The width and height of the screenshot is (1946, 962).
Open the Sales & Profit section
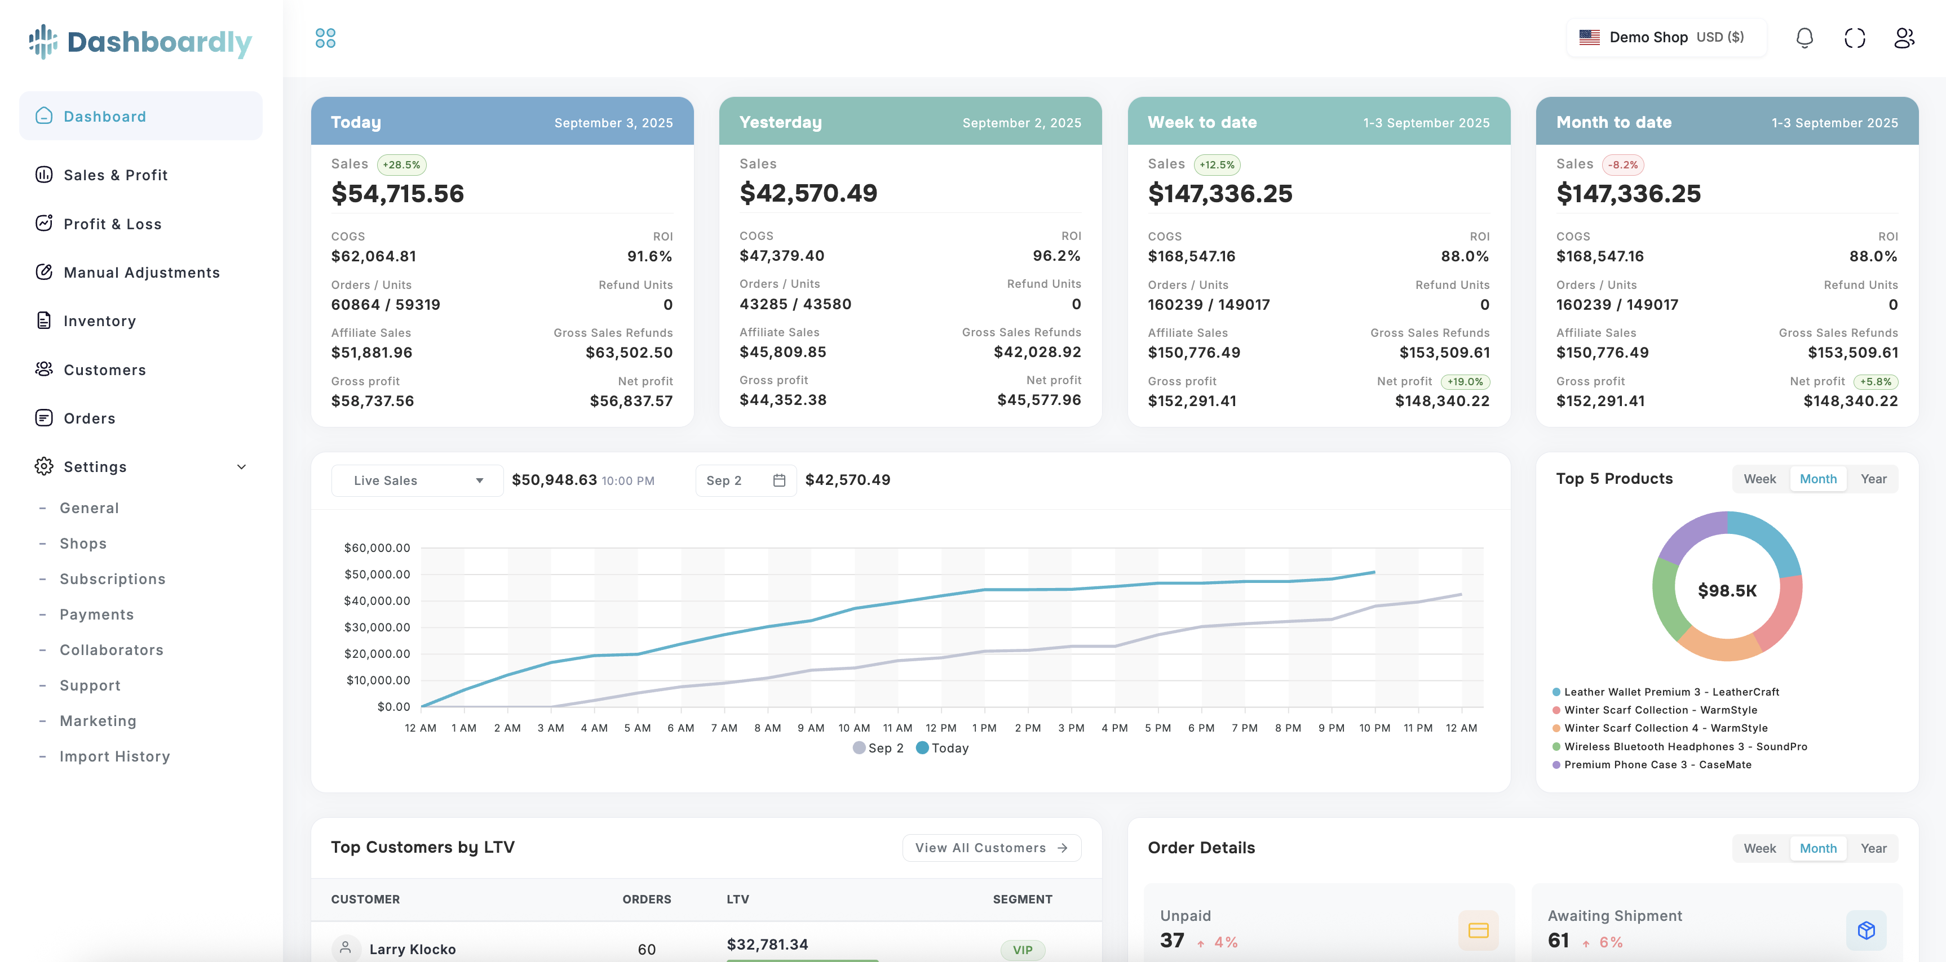(115, 174)
